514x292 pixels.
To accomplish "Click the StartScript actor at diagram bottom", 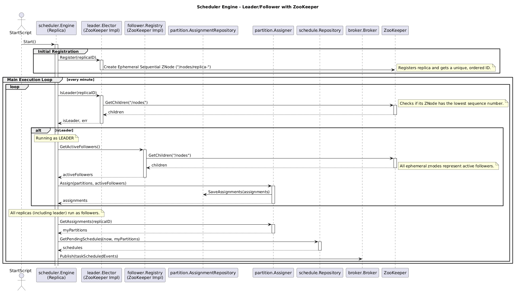I will tap(21, 282).
